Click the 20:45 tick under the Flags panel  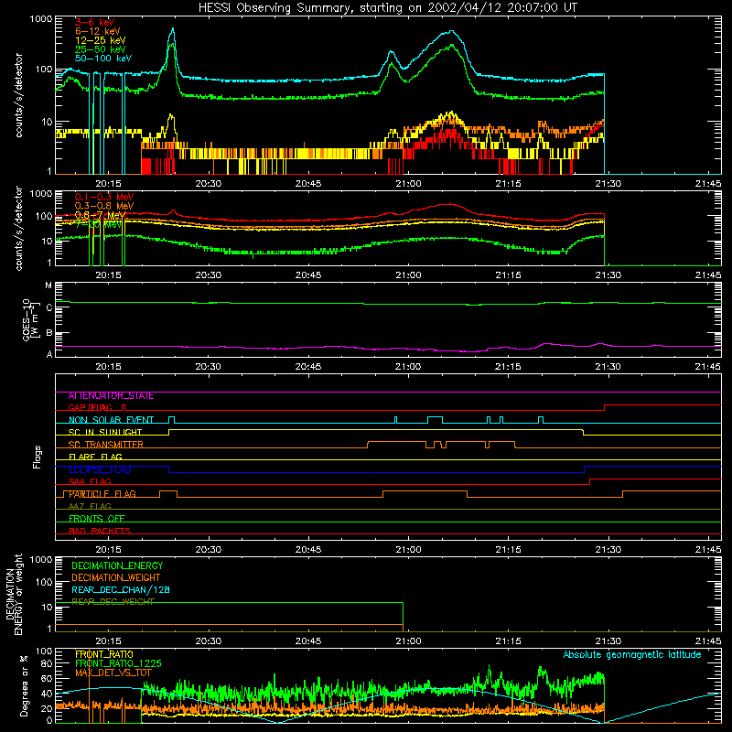pos(308,550)
